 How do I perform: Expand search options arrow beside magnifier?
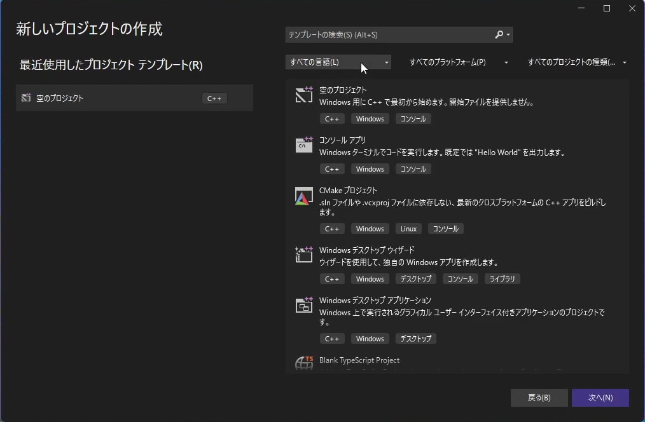(x=508, y=34)
